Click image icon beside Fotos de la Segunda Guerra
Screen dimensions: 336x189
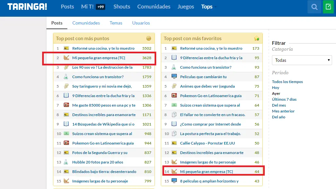point(66,152)
